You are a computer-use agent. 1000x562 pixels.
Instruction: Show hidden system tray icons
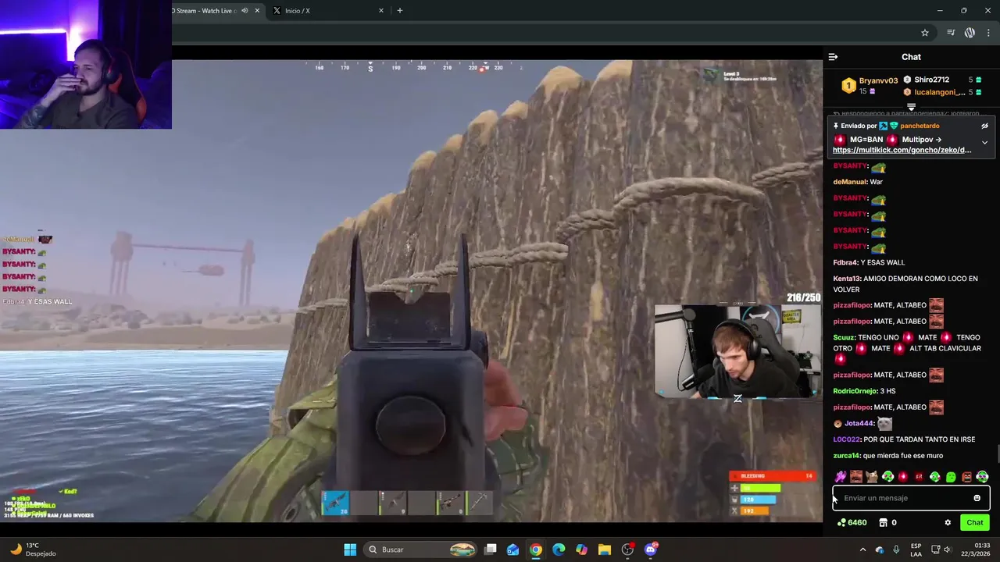pyautogui.click(x=862, y=550)
